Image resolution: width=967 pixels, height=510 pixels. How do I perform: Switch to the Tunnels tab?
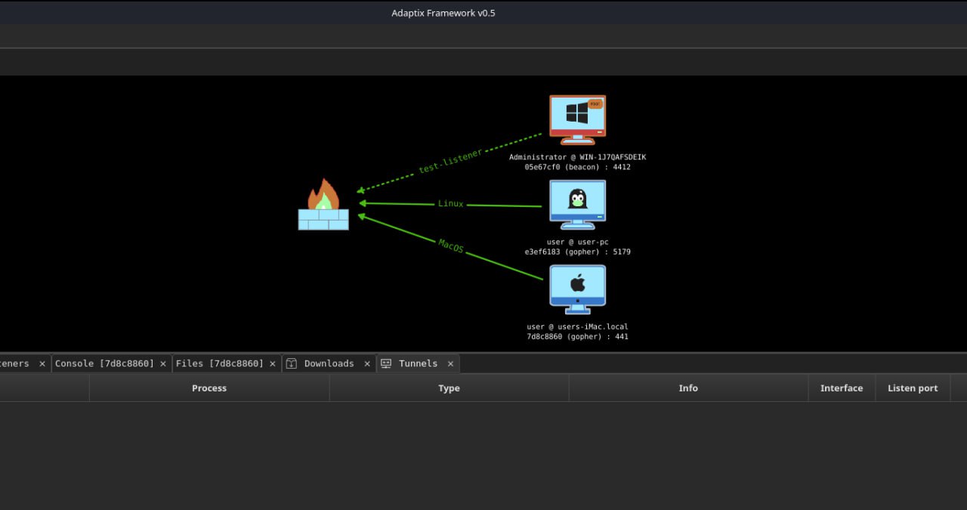(x=418, y=363)
